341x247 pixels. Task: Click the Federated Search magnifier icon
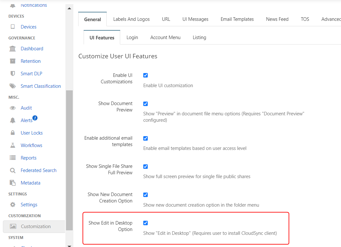(13, 170)
